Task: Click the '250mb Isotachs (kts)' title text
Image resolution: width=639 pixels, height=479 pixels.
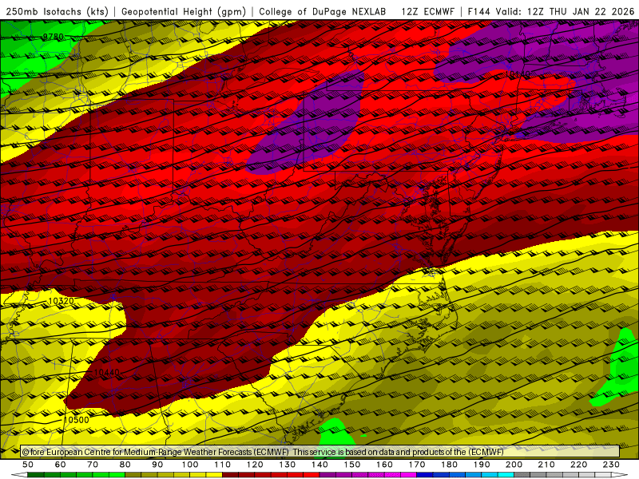Action: (x=57, y=12)
